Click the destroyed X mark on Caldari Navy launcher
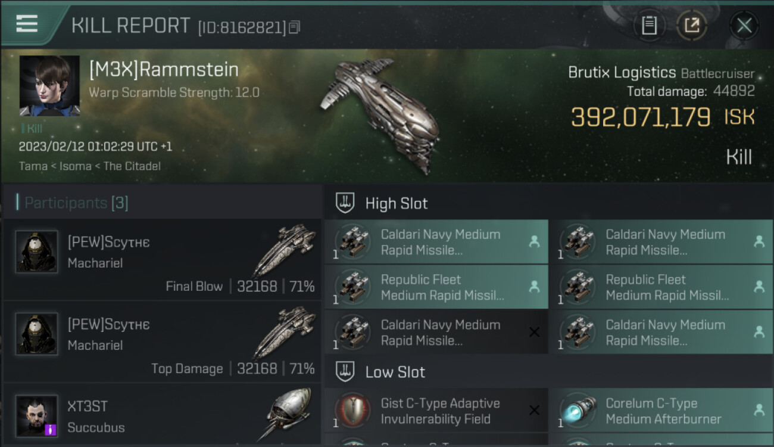Viewport: 774px width, 447px height. pos(534,332)
